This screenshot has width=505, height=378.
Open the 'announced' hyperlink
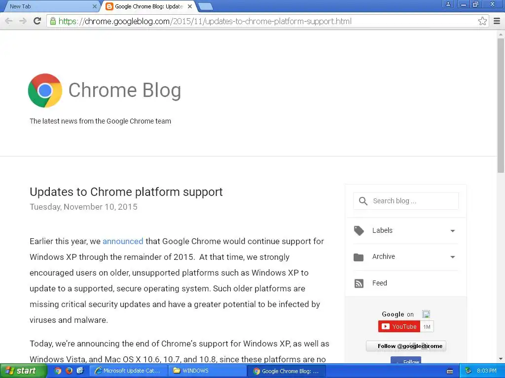coord(123,241)
